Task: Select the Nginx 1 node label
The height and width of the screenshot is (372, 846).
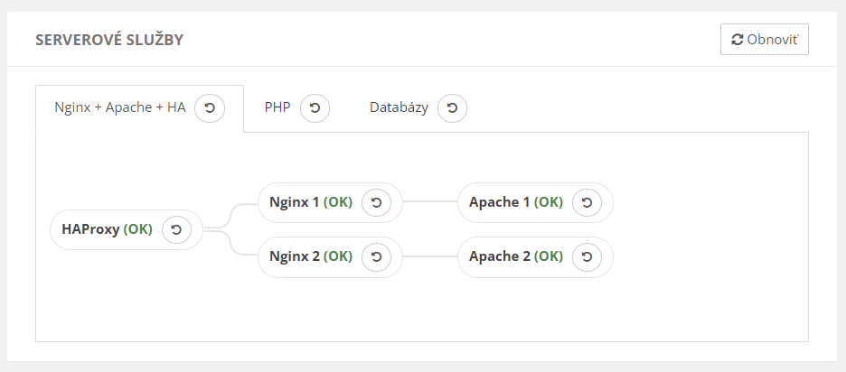Action: tap(295, 202)
